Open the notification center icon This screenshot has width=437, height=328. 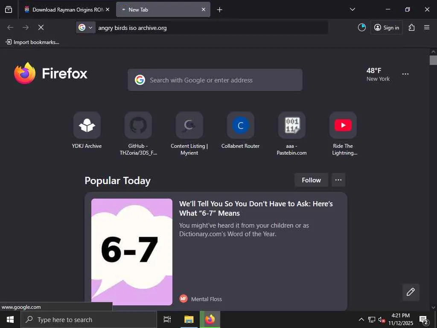point(424,319)
